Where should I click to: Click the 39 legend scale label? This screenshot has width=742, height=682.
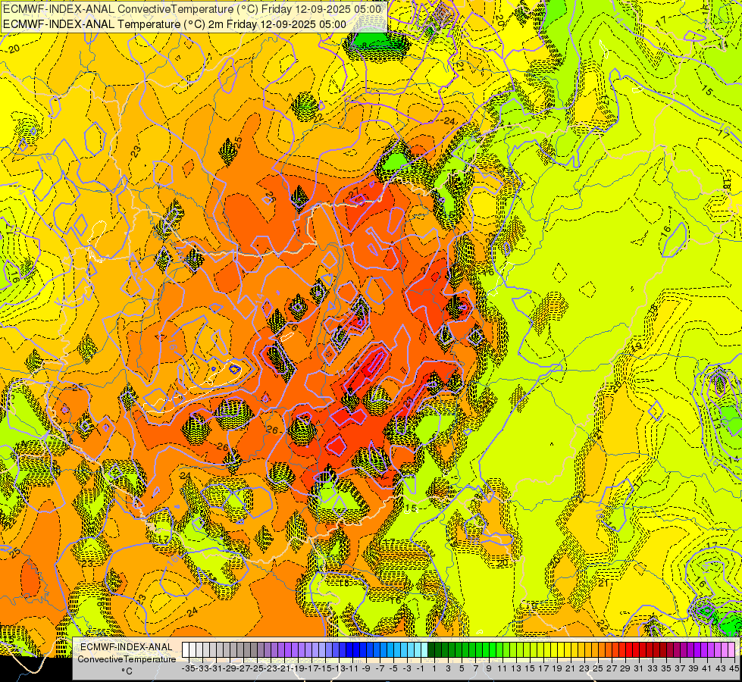693,668
